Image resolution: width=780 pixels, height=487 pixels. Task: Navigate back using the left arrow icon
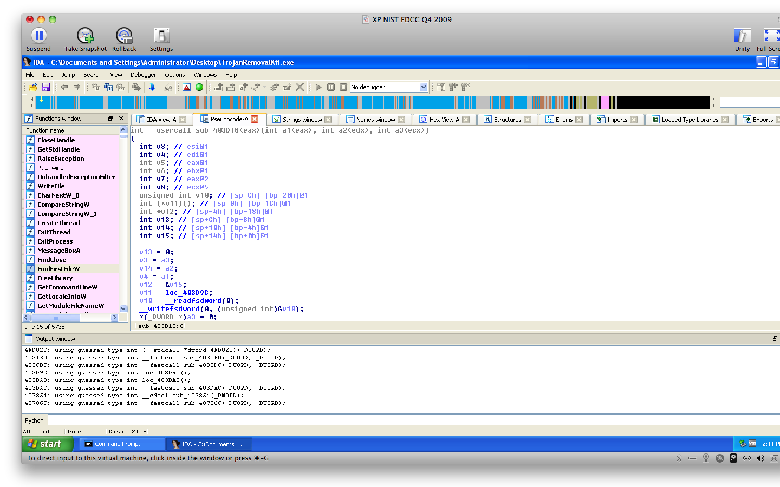coord(65,87)
